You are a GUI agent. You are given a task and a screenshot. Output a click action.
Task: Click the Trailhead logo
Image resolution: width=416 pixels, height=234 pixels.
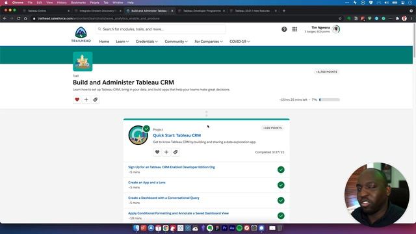coord(81,34)
